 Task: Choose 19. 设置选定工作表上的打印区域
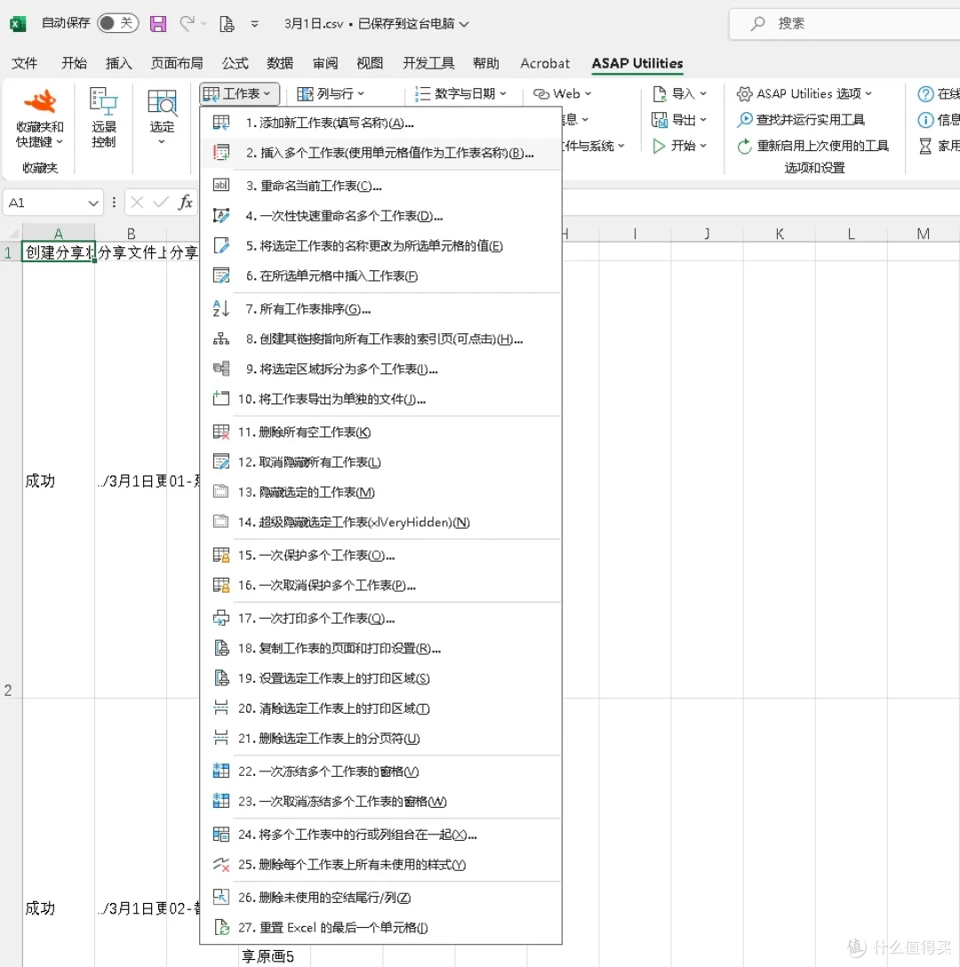click(380, 678)
